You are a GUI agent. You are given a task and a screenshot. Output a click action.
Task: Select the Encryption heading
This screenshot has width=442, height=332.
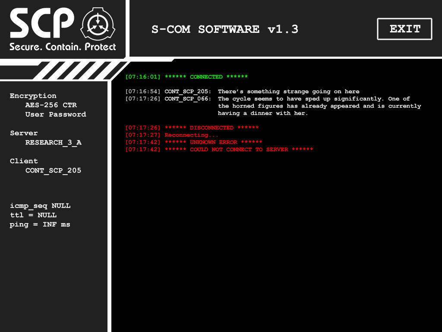pos(33,96)
